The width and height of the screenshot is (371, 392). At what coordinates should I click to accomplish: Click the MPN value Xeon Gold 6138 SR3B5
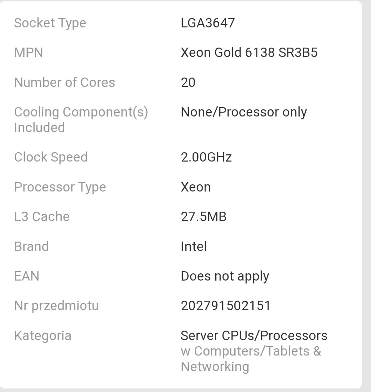(x=249, y=53)
